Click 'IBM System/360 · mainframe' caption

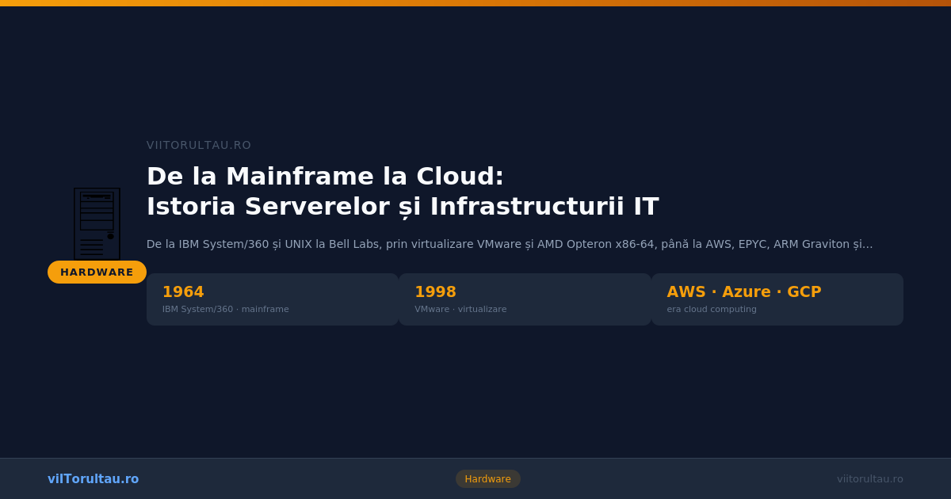click(226, 310)
